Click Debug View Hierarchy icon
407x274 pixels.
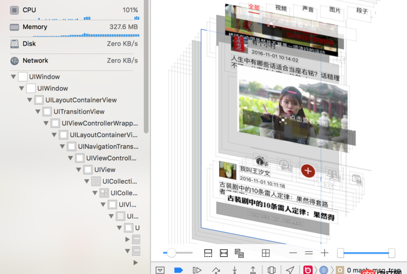[272, 270]
